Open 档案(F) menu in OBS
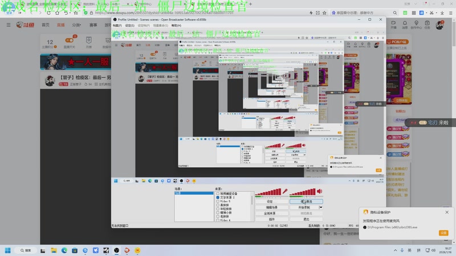The width and height of the screenshot is (456, 256). [x=117, y=26]
